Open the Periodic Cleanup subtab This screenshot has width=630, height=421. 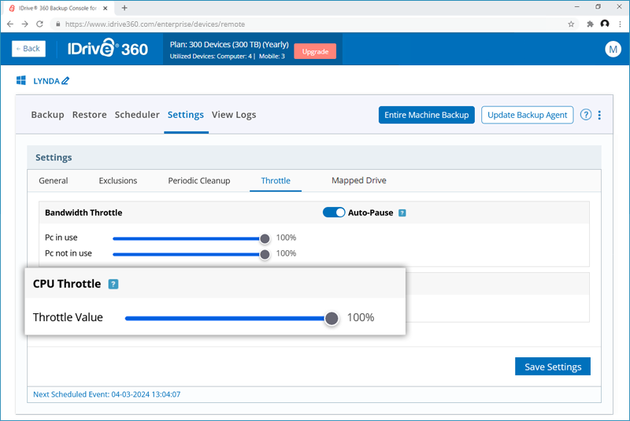(x=199, y=181)
